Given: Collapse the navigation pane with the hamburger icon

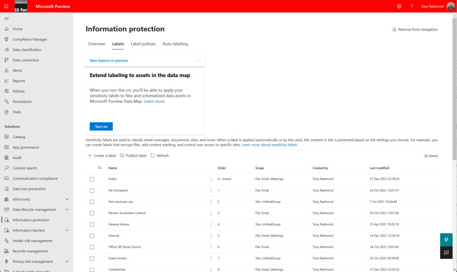Looking at the screenshot, I should 7,18.
